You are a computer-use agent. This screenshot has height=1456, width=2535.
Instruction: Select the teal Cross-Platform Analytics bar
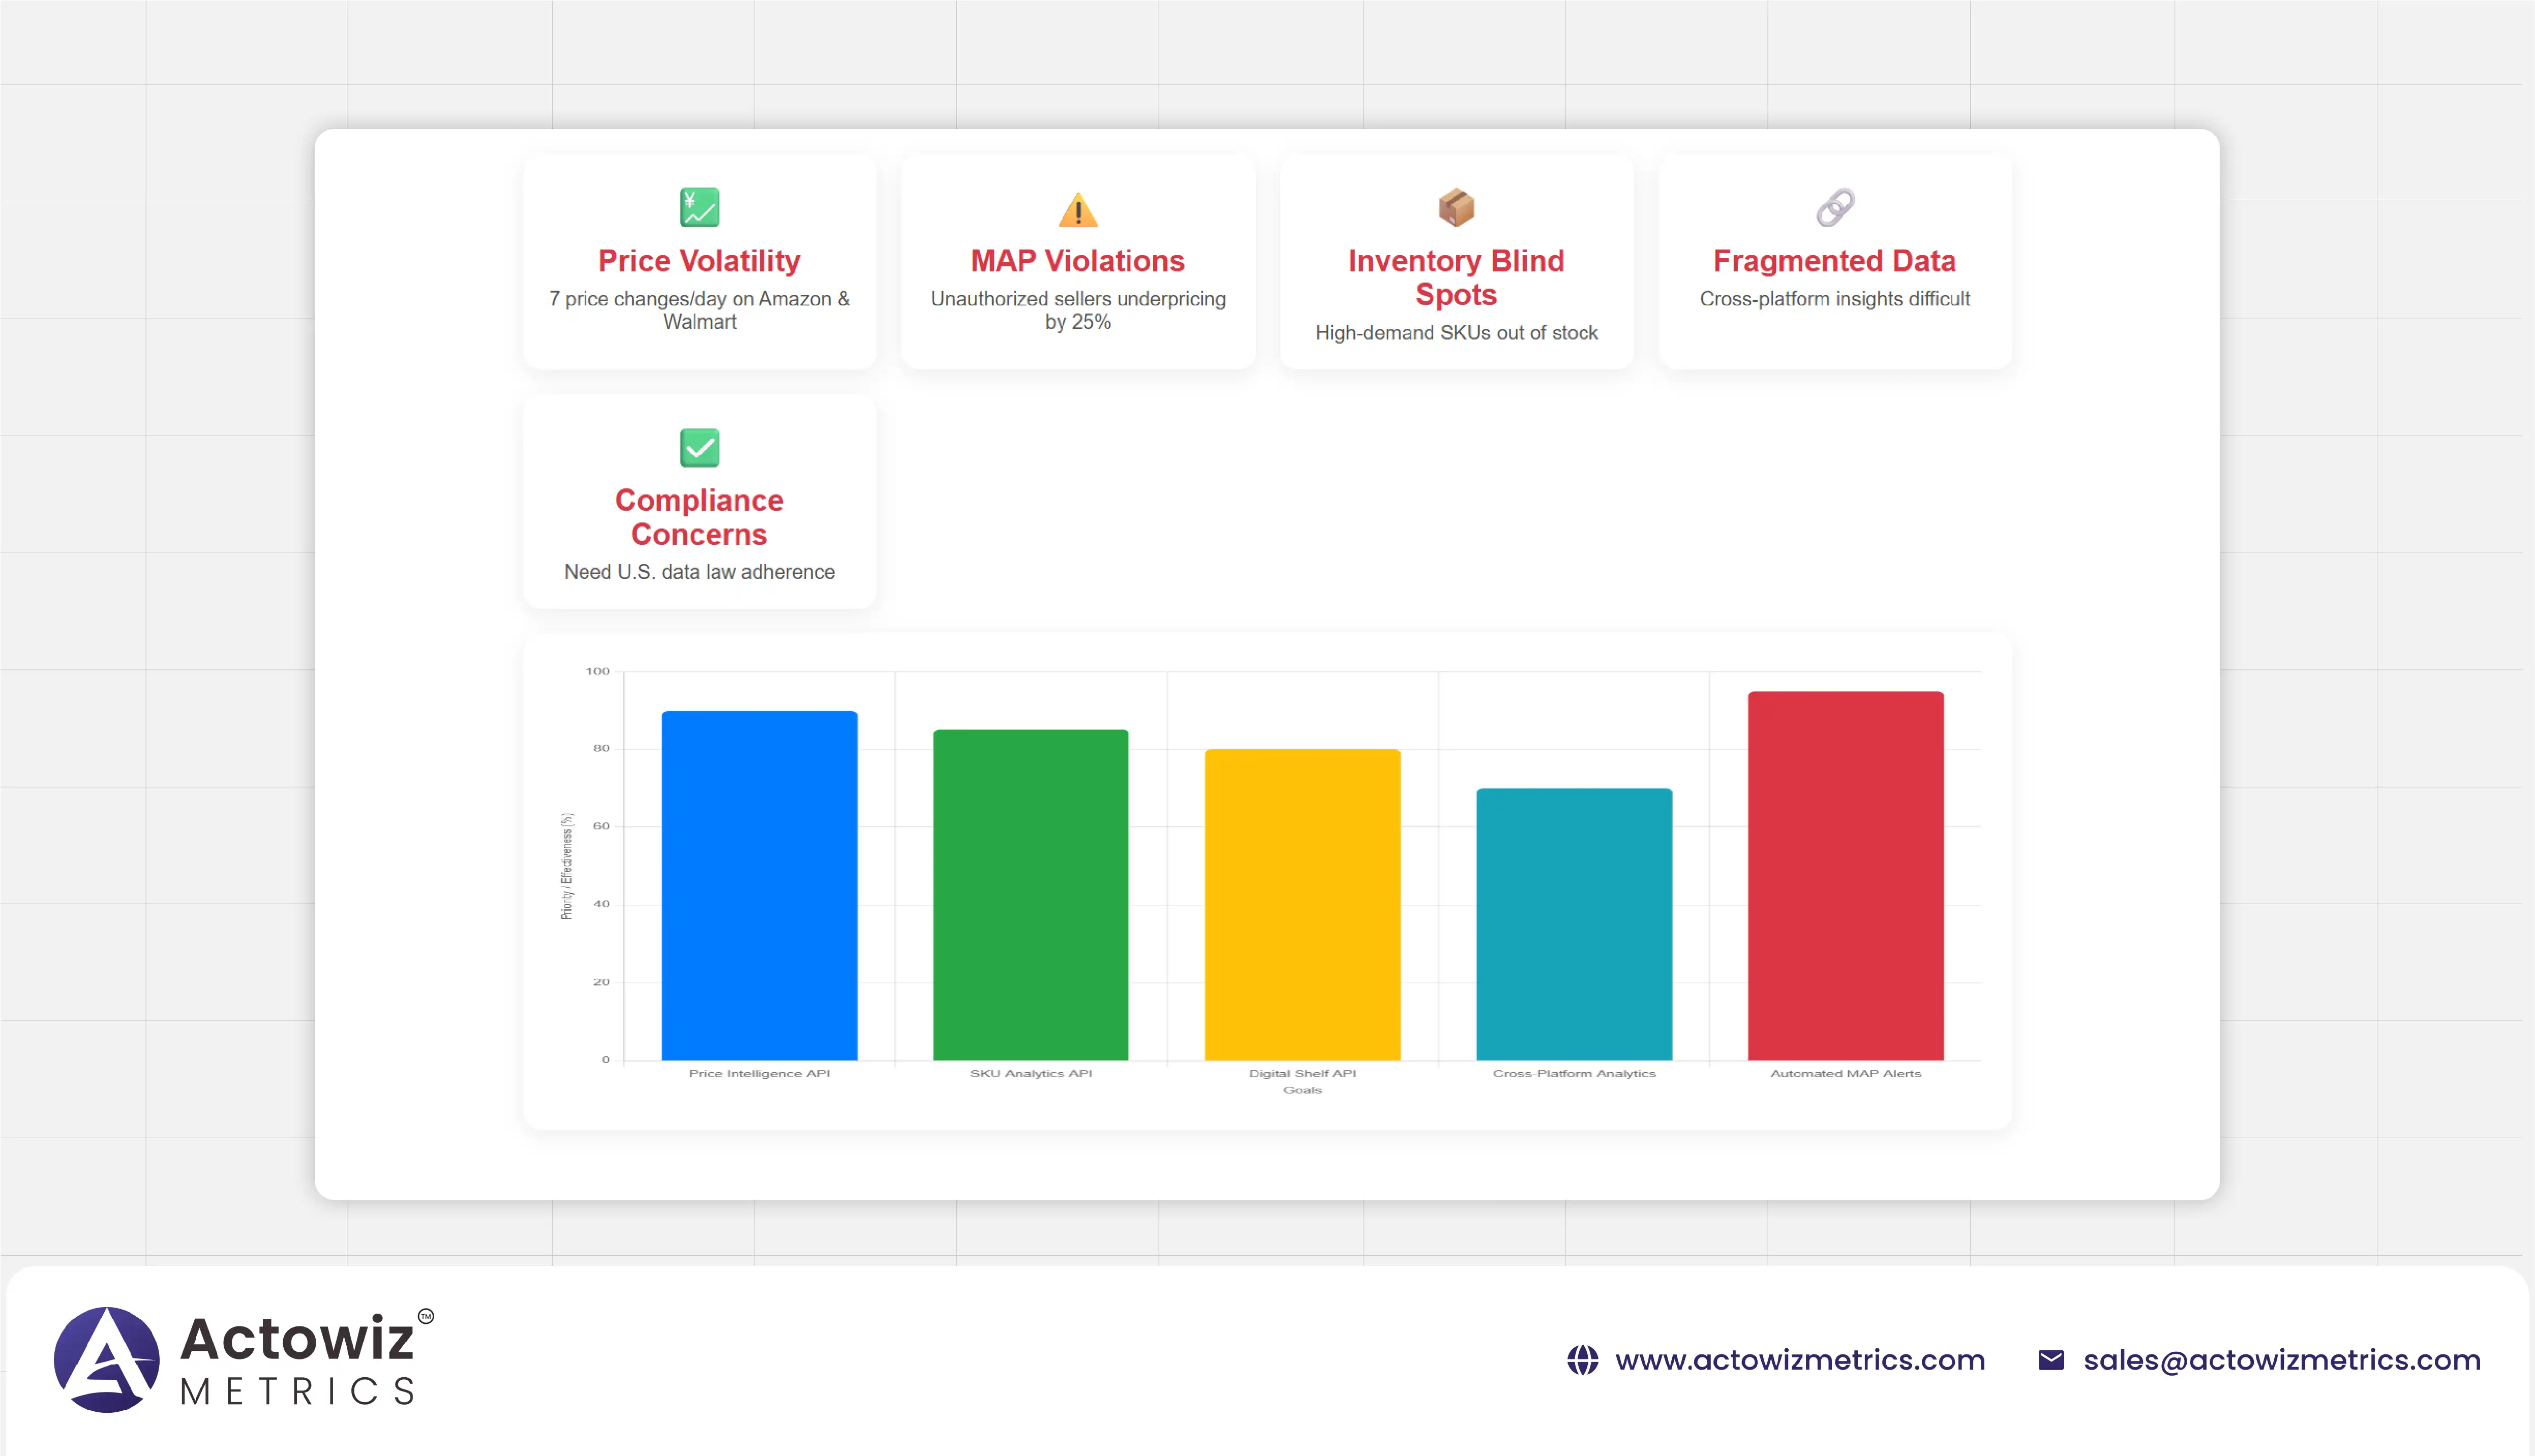click(1574, 925)
